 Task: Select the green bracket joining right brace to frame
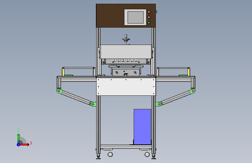(159, 104)
